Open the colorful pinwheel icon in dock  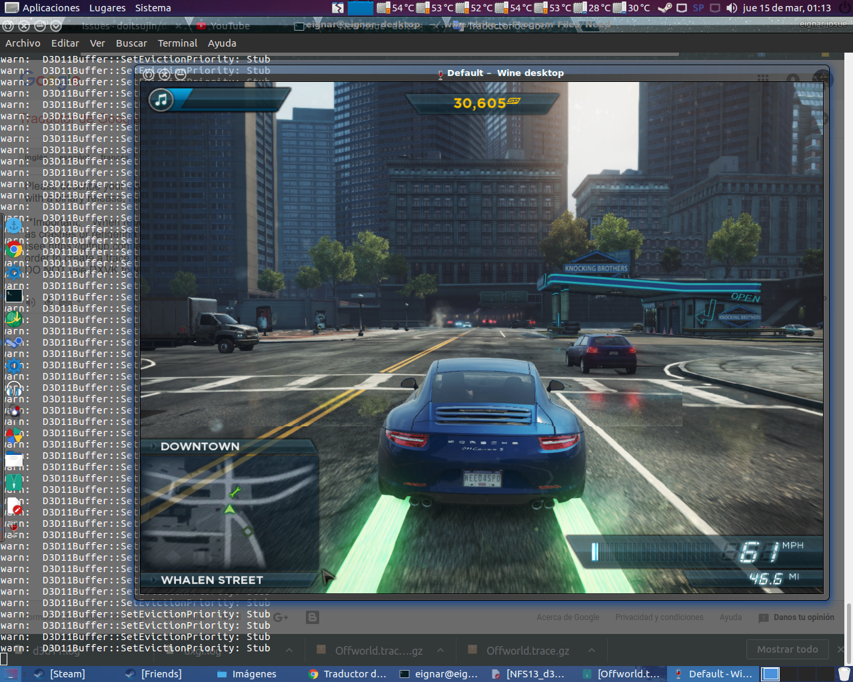(x=14, y=436)
